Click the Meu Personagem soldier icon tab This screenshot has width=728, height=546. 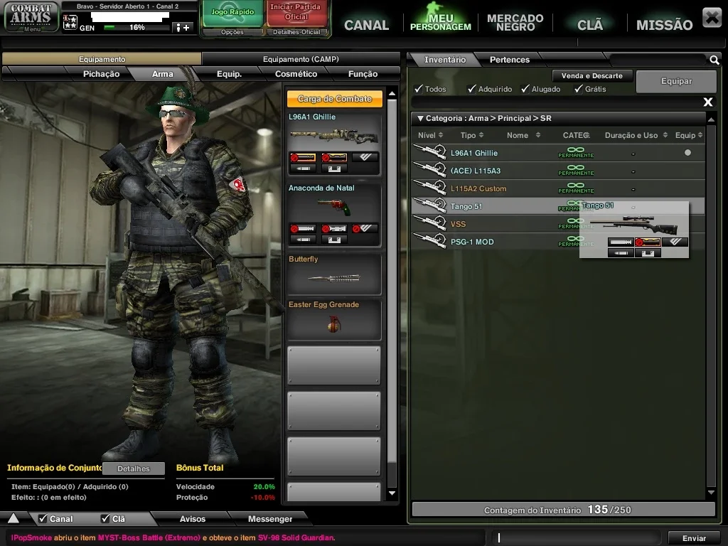[440, 16]
